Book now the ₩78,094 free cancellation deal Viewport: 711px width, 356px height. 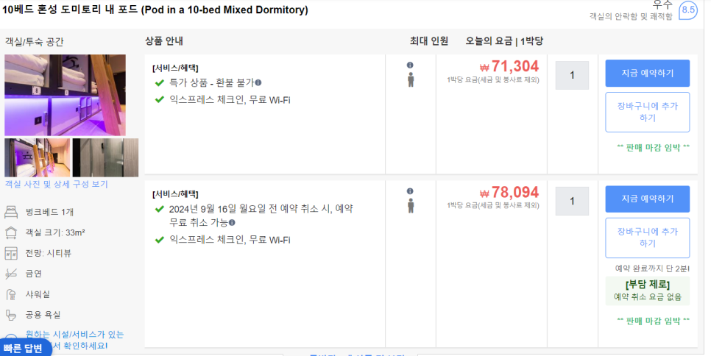click(x=648, y=199)
